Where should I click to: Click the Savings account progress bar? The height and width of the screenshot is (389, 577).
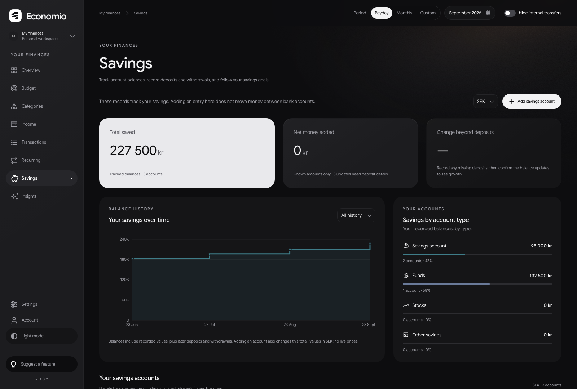(477, 254)
